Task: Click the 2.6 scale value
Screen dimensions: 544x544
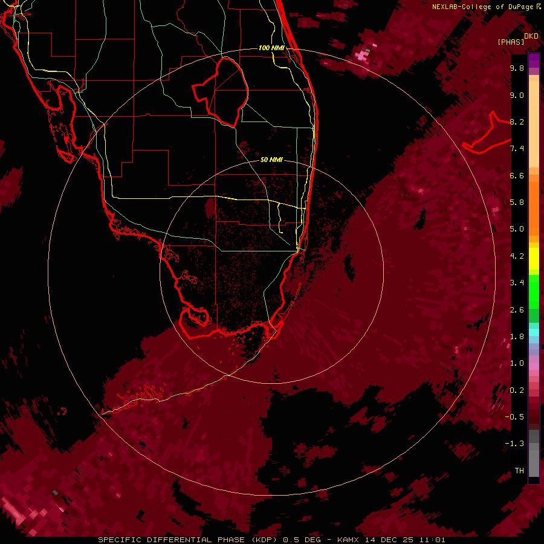Action: tap(517, 310)
